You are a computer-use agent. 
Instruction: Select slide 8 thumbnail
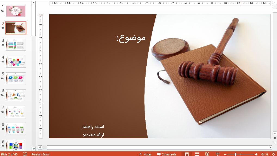(x=16, y=129)
